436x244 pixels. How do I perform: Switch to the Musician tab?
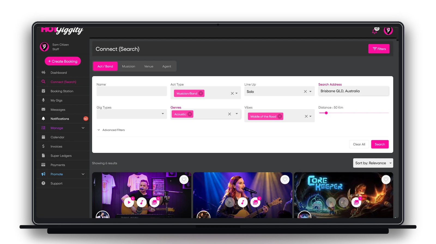pyautogui.click(x=129, y=66)
